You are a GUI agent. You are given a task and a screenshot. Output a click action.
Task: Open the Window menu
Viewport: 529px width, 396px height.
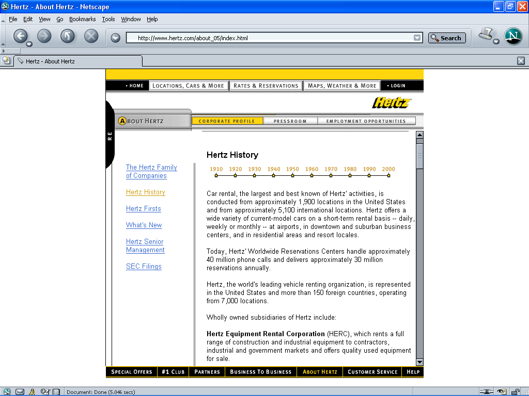131,19
